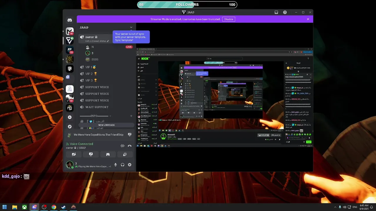Select the server icon with 13 badge

(70, 50)
